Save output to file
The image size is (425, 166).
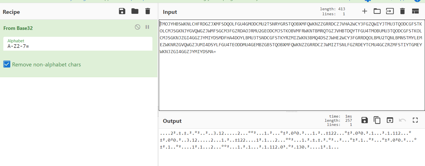(364, 120)
